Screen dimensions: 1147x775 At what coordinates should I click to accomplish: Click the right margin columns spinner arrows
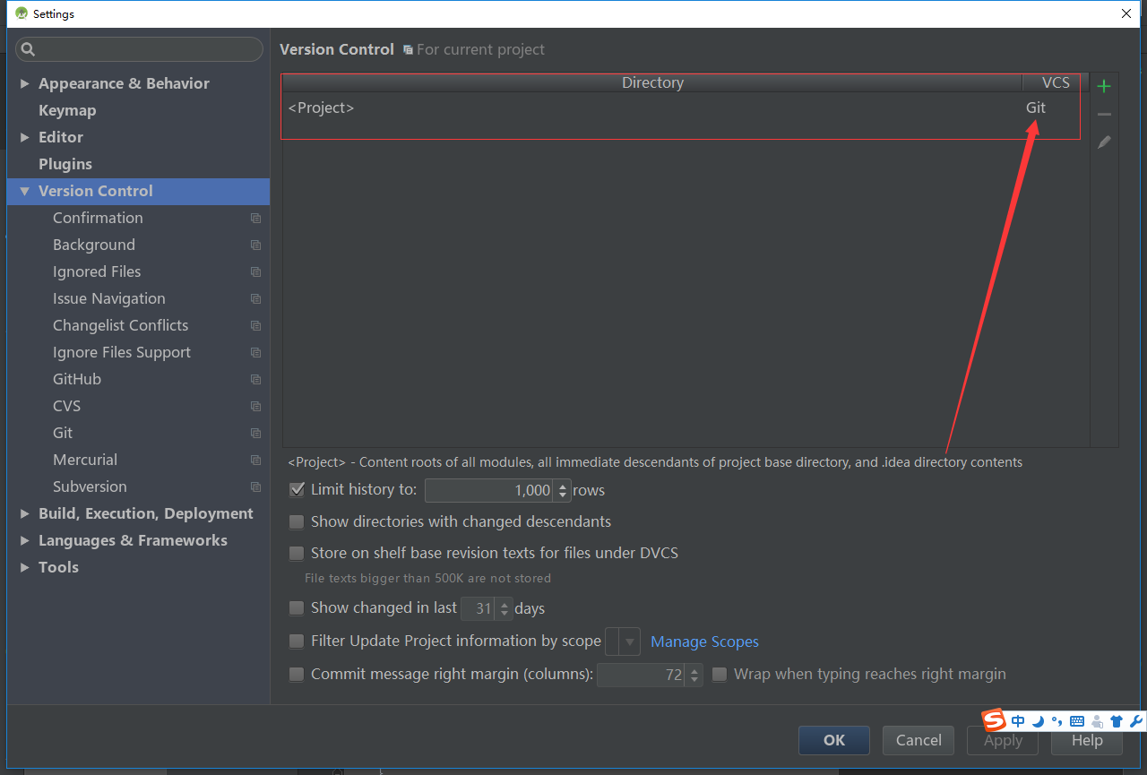tap(694, 675)
